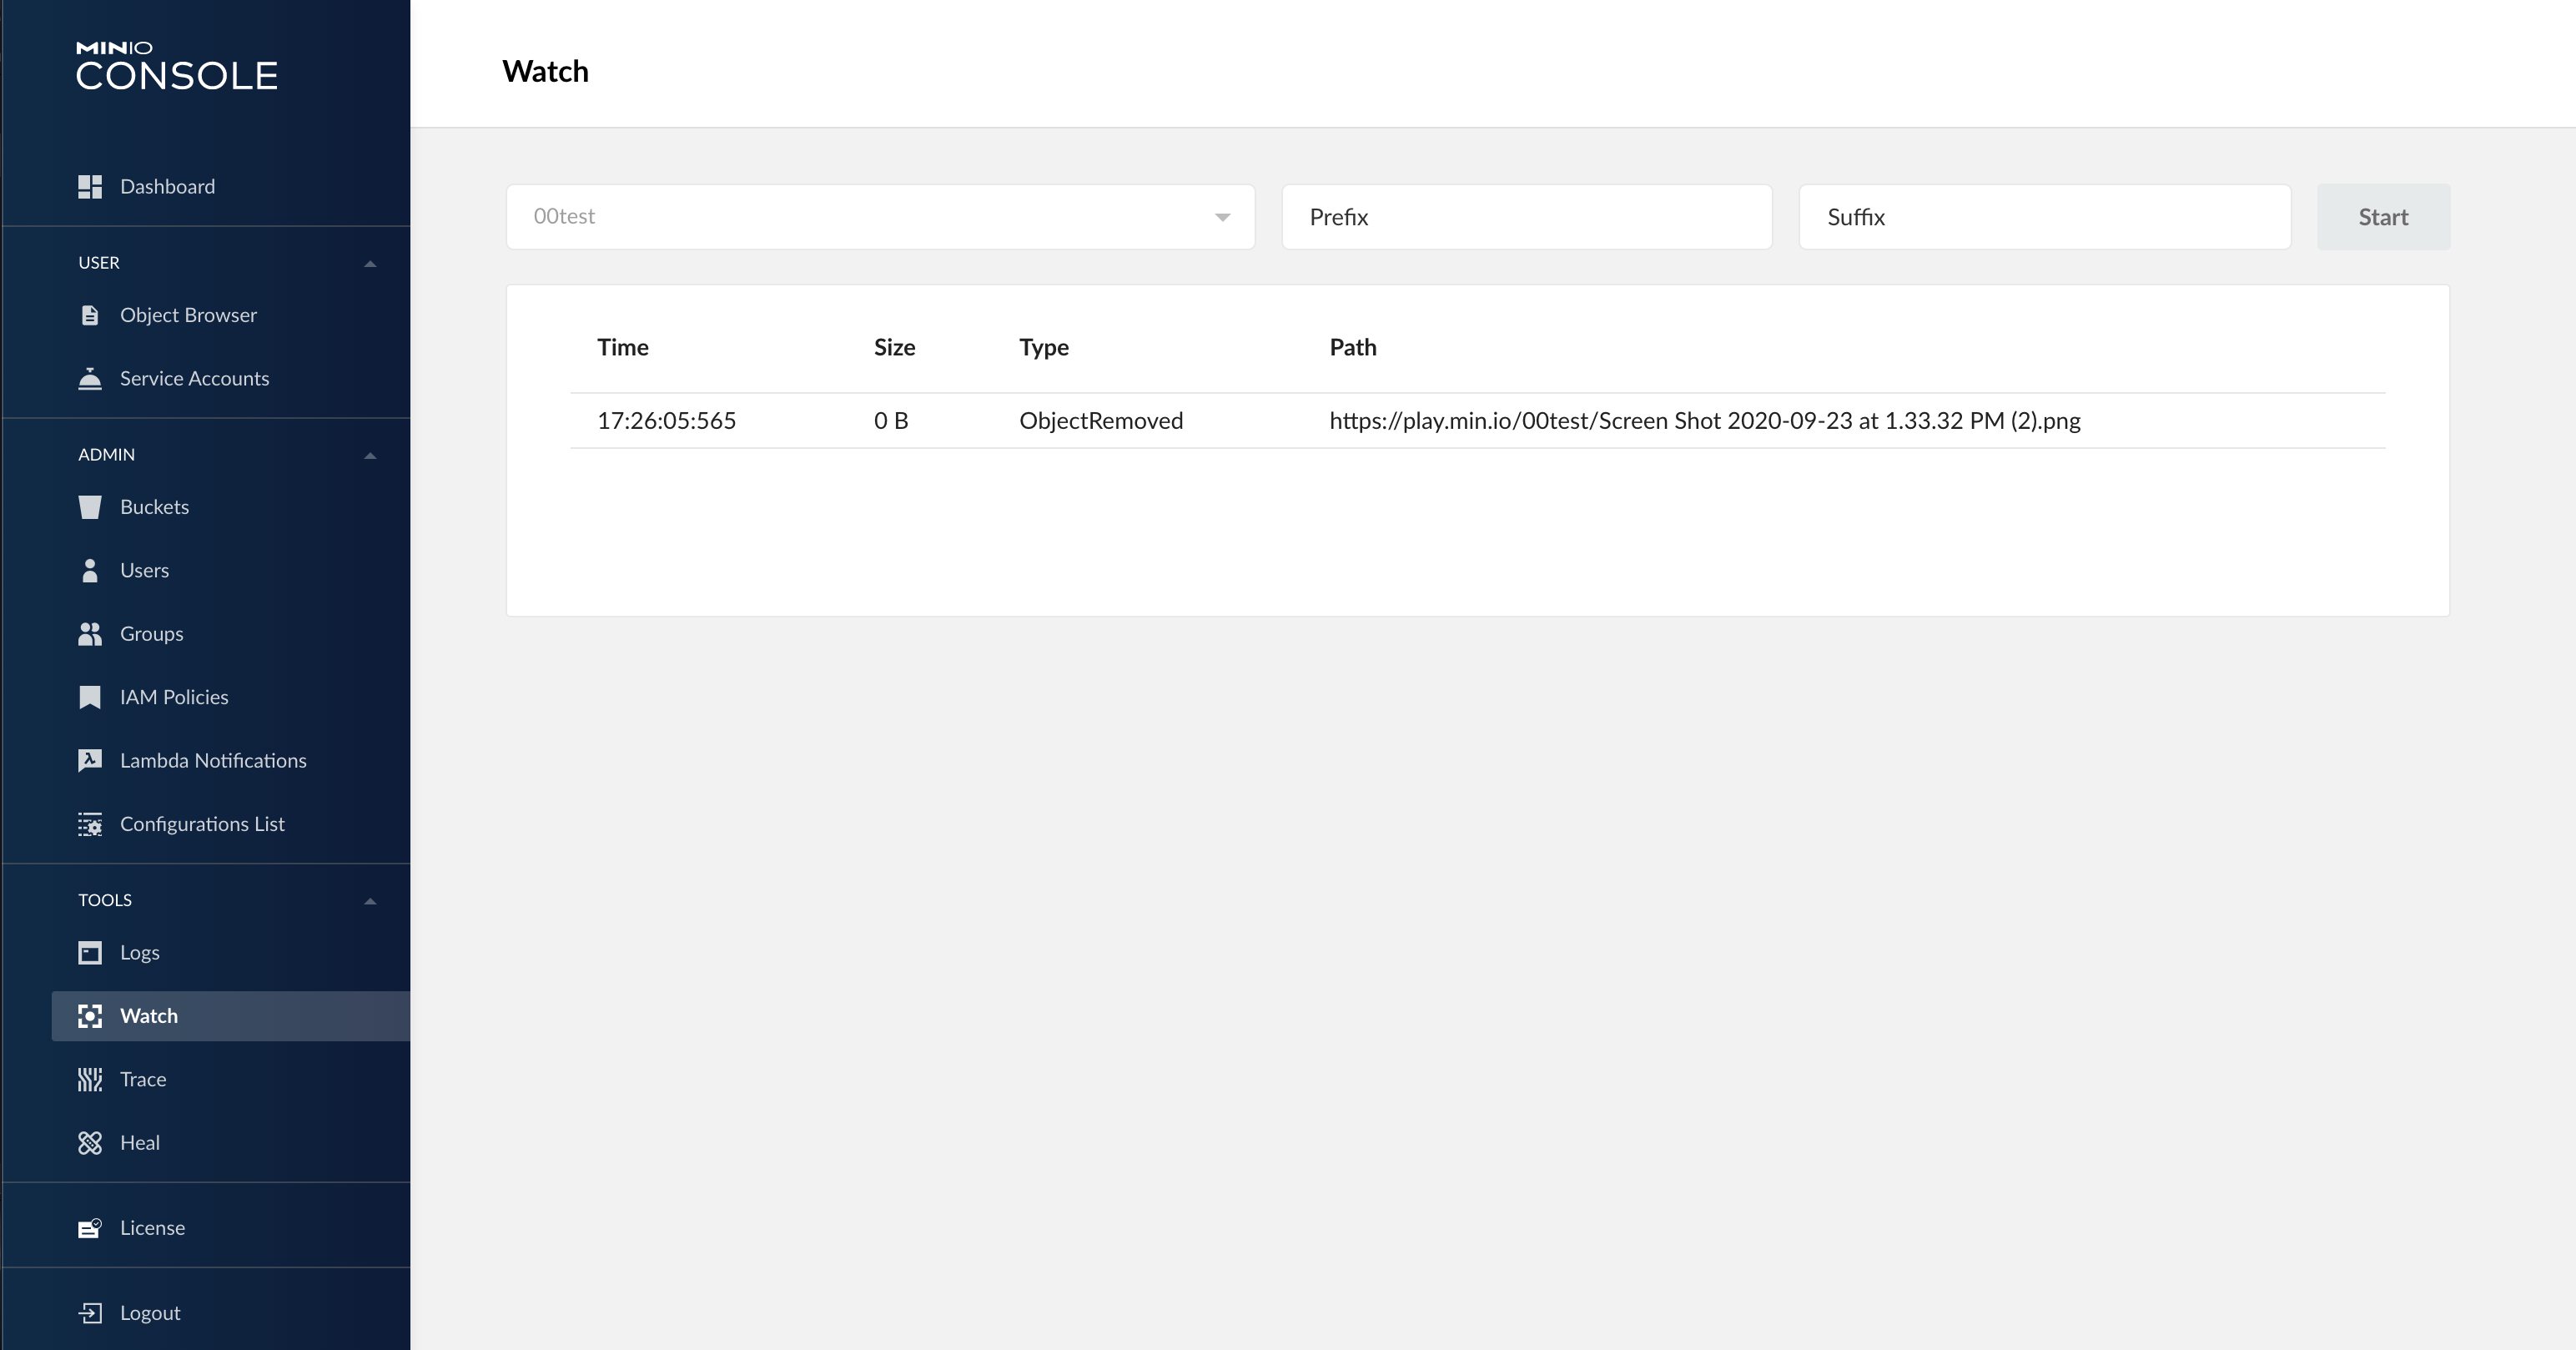Select the Logs tool label
The width and height of the screenshot is (2576, 1350).
(139, 953)
